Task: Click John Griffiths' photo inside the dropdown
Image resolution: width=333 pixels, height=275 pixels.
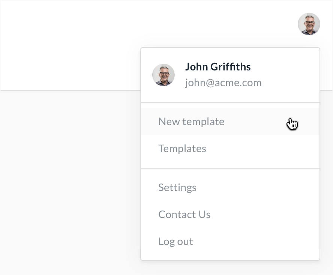Action: click(x=163, y=75)
